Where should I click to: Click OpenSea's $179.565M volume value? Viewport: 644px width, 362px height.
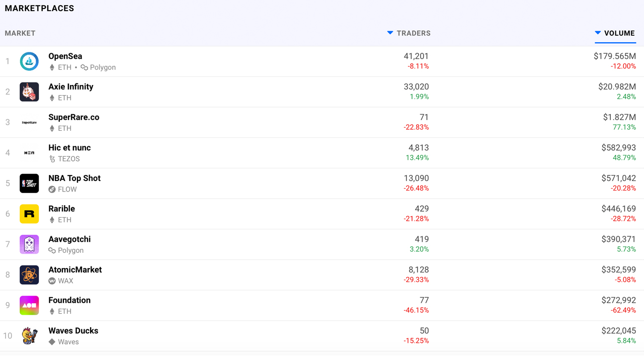point(615,56)
